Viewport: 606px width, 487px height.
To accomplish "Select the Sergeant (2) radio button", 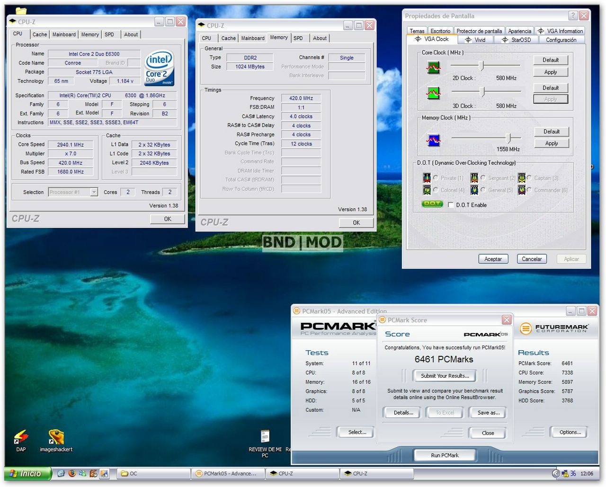I will click(x=483, y=178).
